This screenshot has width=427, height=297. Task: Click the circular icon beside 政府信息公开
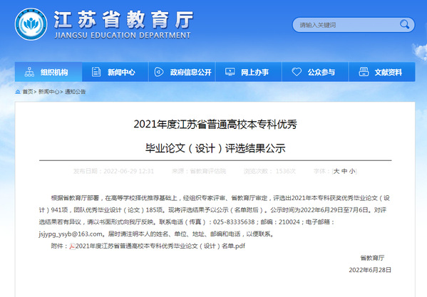click(x=159, y=72)
